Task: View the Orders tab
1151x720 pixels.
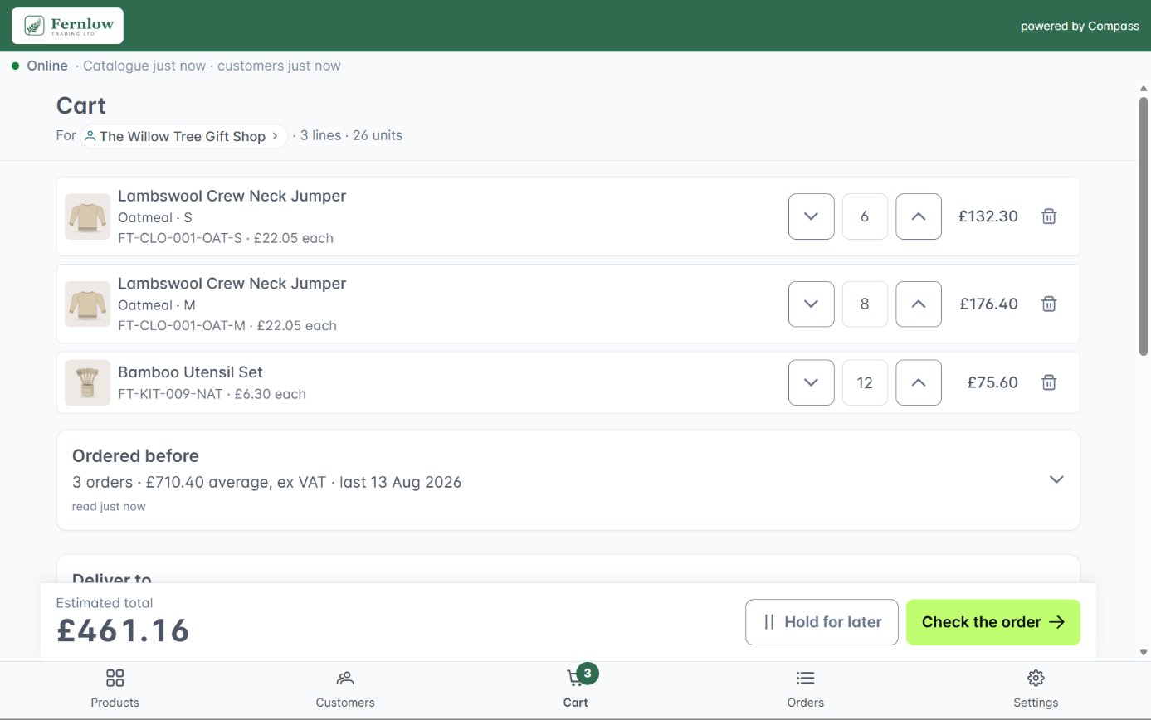Action: [x=806, y=689]
